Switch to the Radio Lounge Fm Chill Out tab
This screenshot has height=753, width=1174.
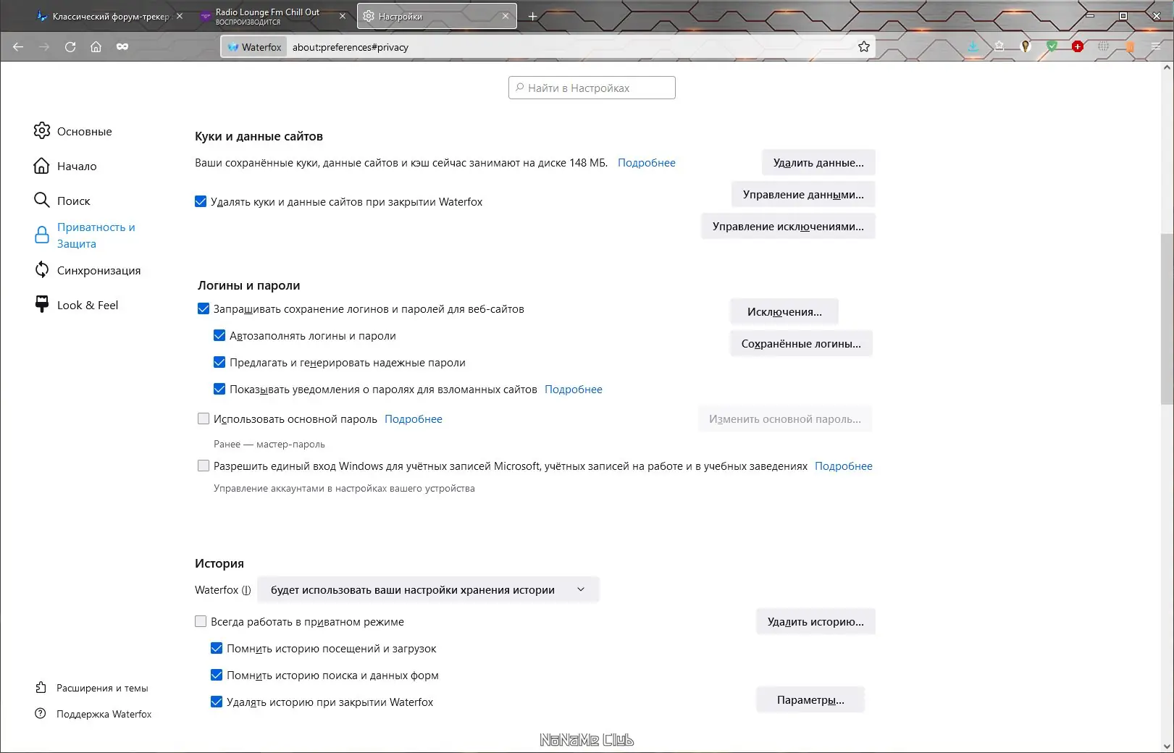point(268,16)
